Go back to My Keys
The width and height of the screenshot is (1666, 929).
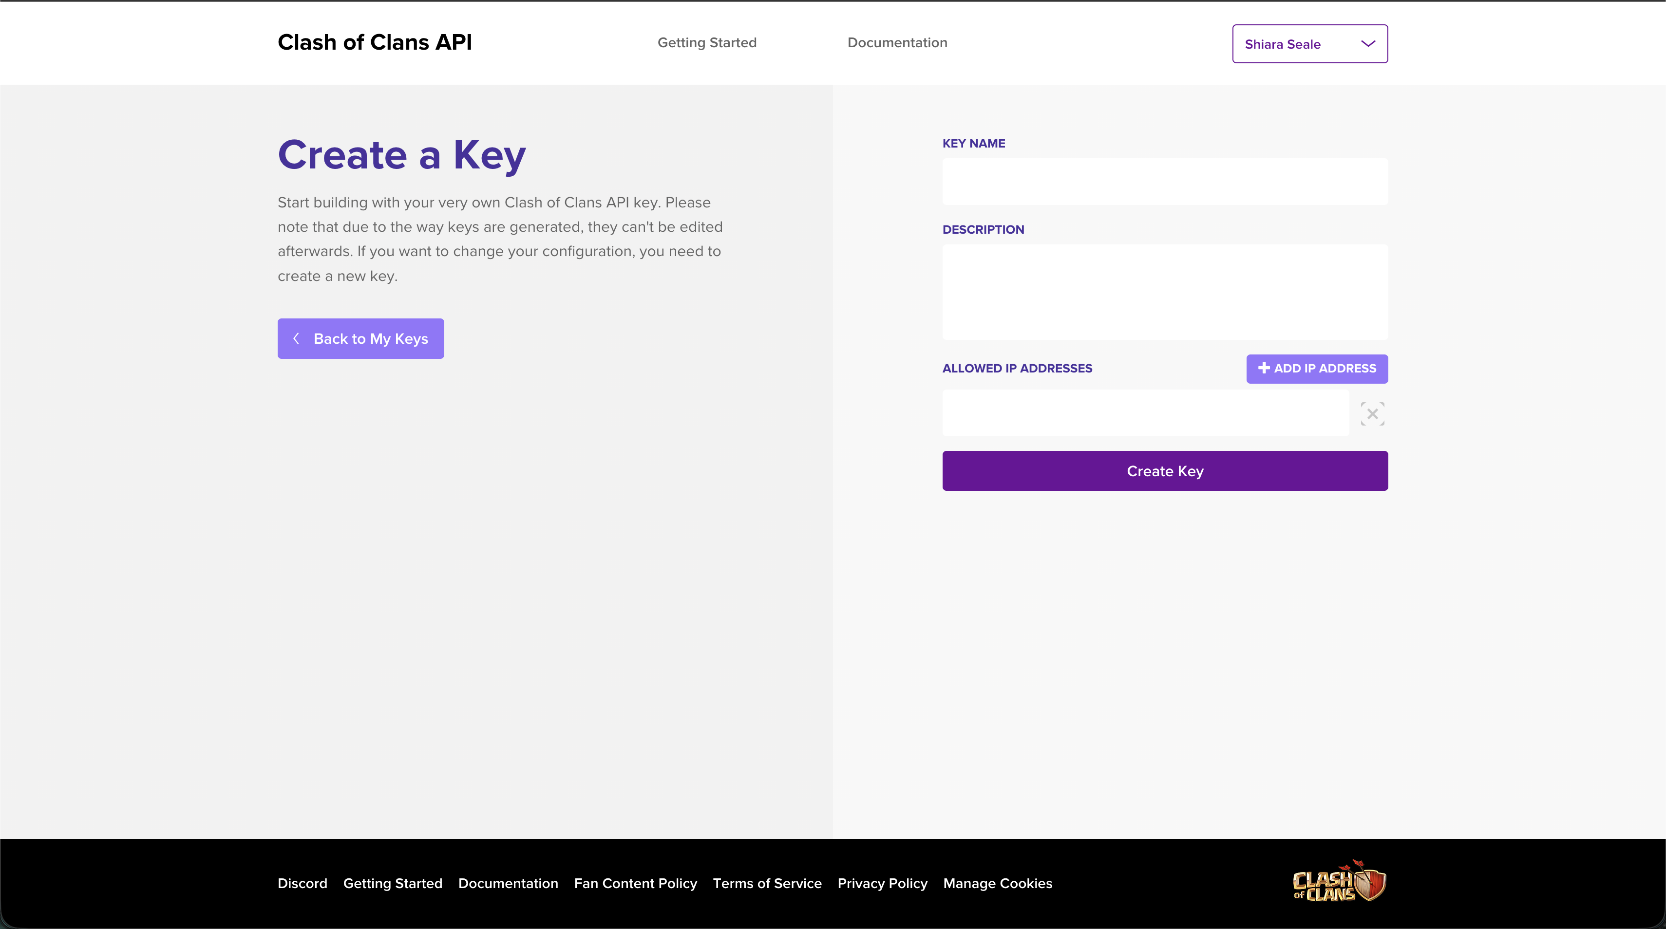pyautogui.click(x=361, y=339)
